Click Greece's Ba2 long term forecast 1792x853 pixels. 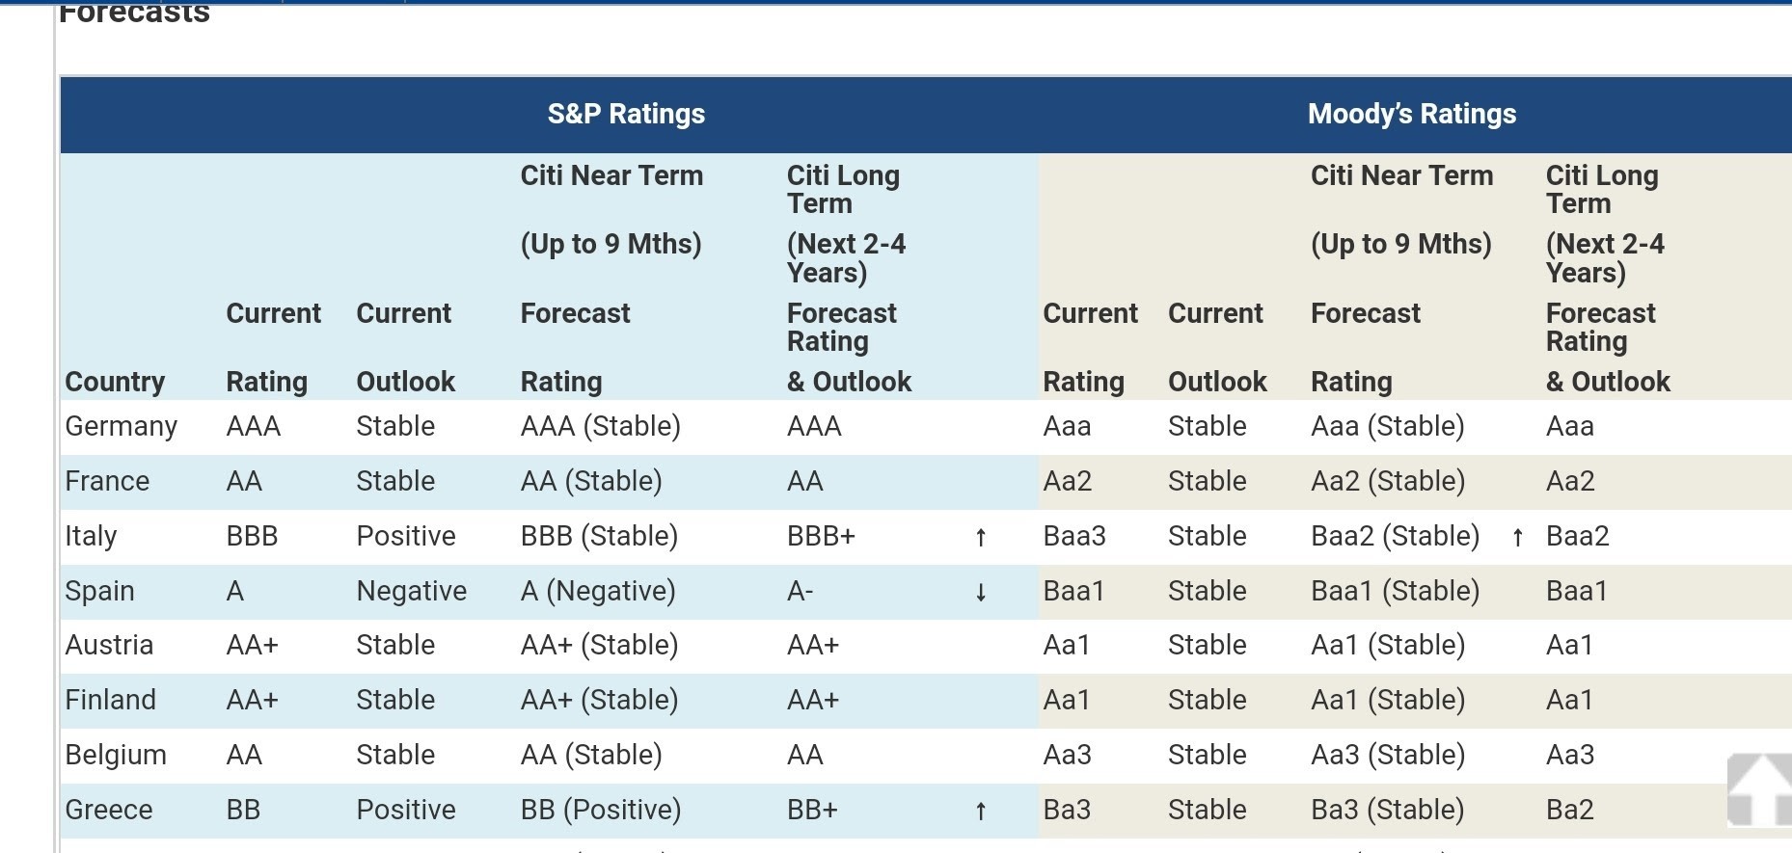pyautogui.click(x=1569, y=810)
